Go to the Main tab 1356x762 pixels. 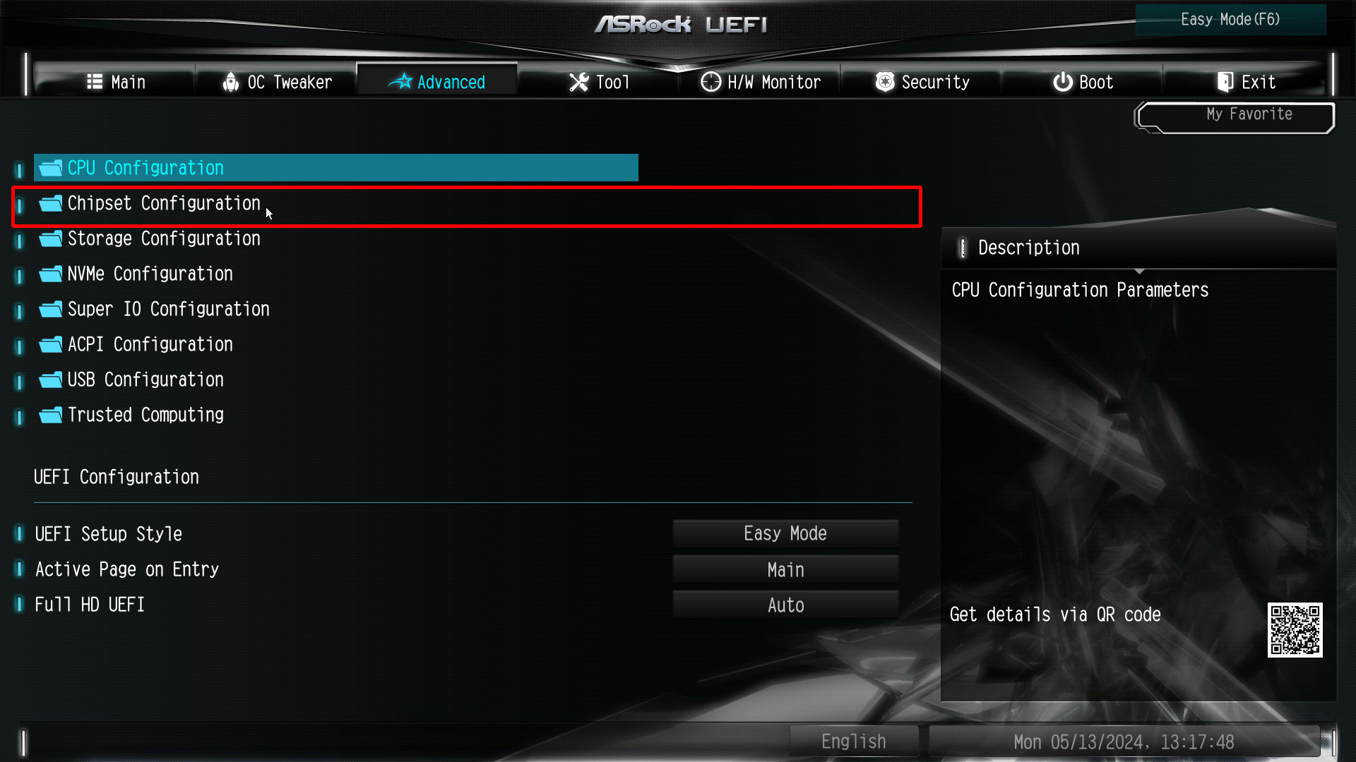[x=116, y=83]
